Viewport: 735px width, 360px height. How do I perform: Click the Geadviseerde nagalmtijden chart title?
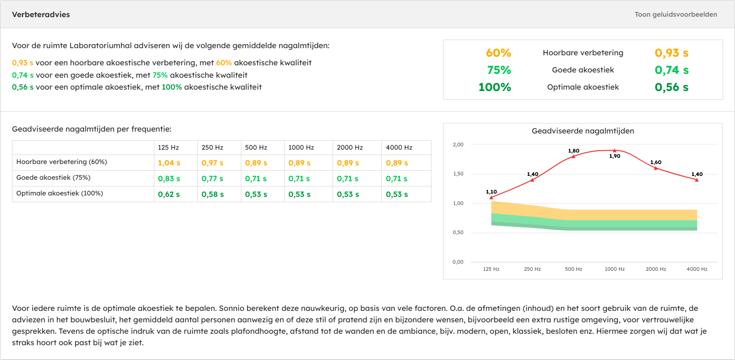coord(583,131)
